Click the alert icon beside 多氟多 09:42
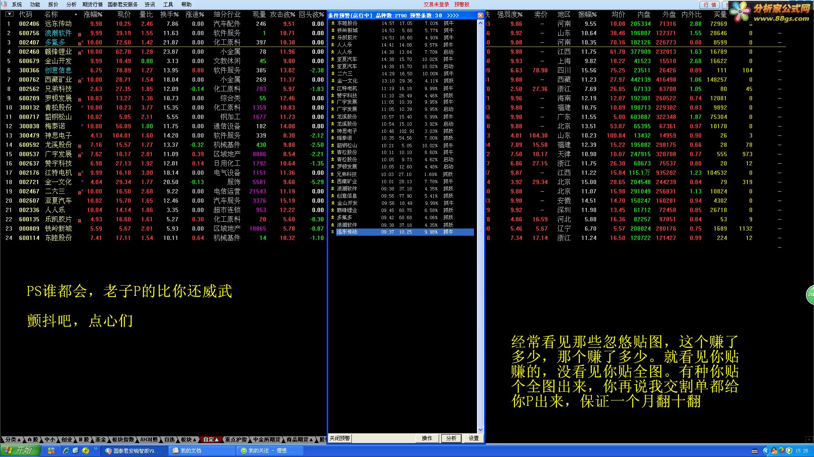Screen dimensions: 814x457 (x=333, y=217)
